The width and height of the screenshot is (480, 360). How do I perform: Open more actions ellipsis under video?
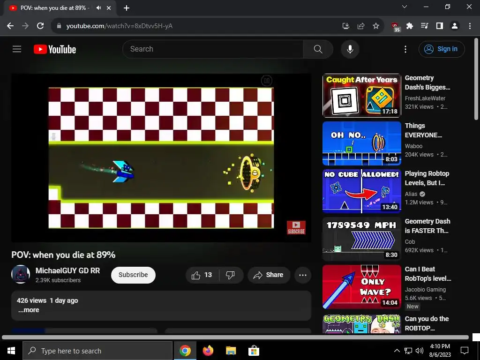click(x=303, y=275)
